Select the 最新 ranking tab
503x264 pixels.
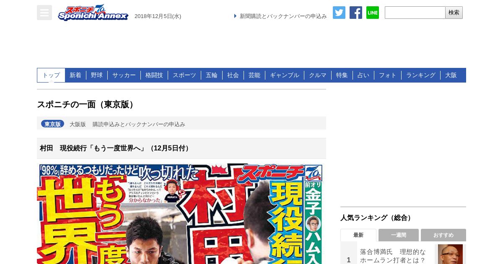click(358, 235)
